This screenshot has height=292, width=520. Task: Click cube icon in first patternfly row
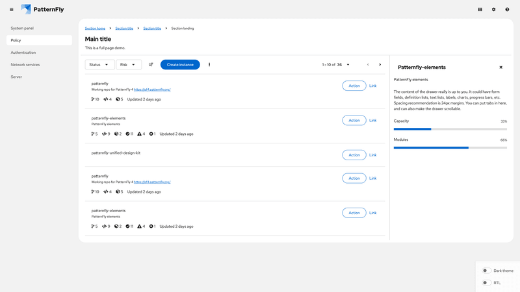[x=118, y=99]
